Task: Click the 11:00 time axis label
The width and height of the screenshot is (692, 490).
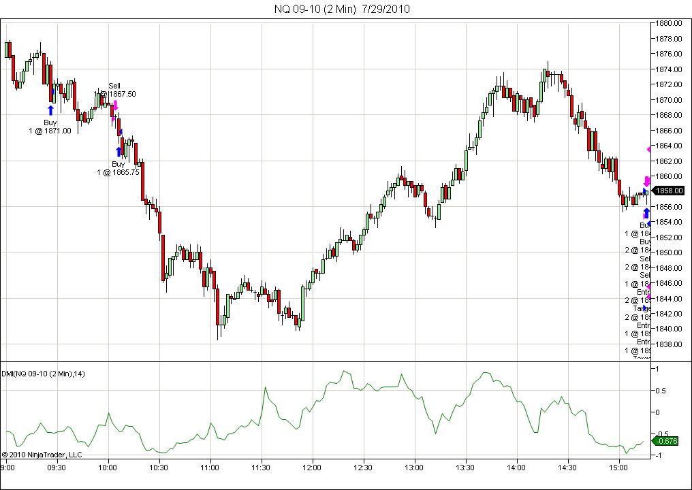Action: pos(210,468)
